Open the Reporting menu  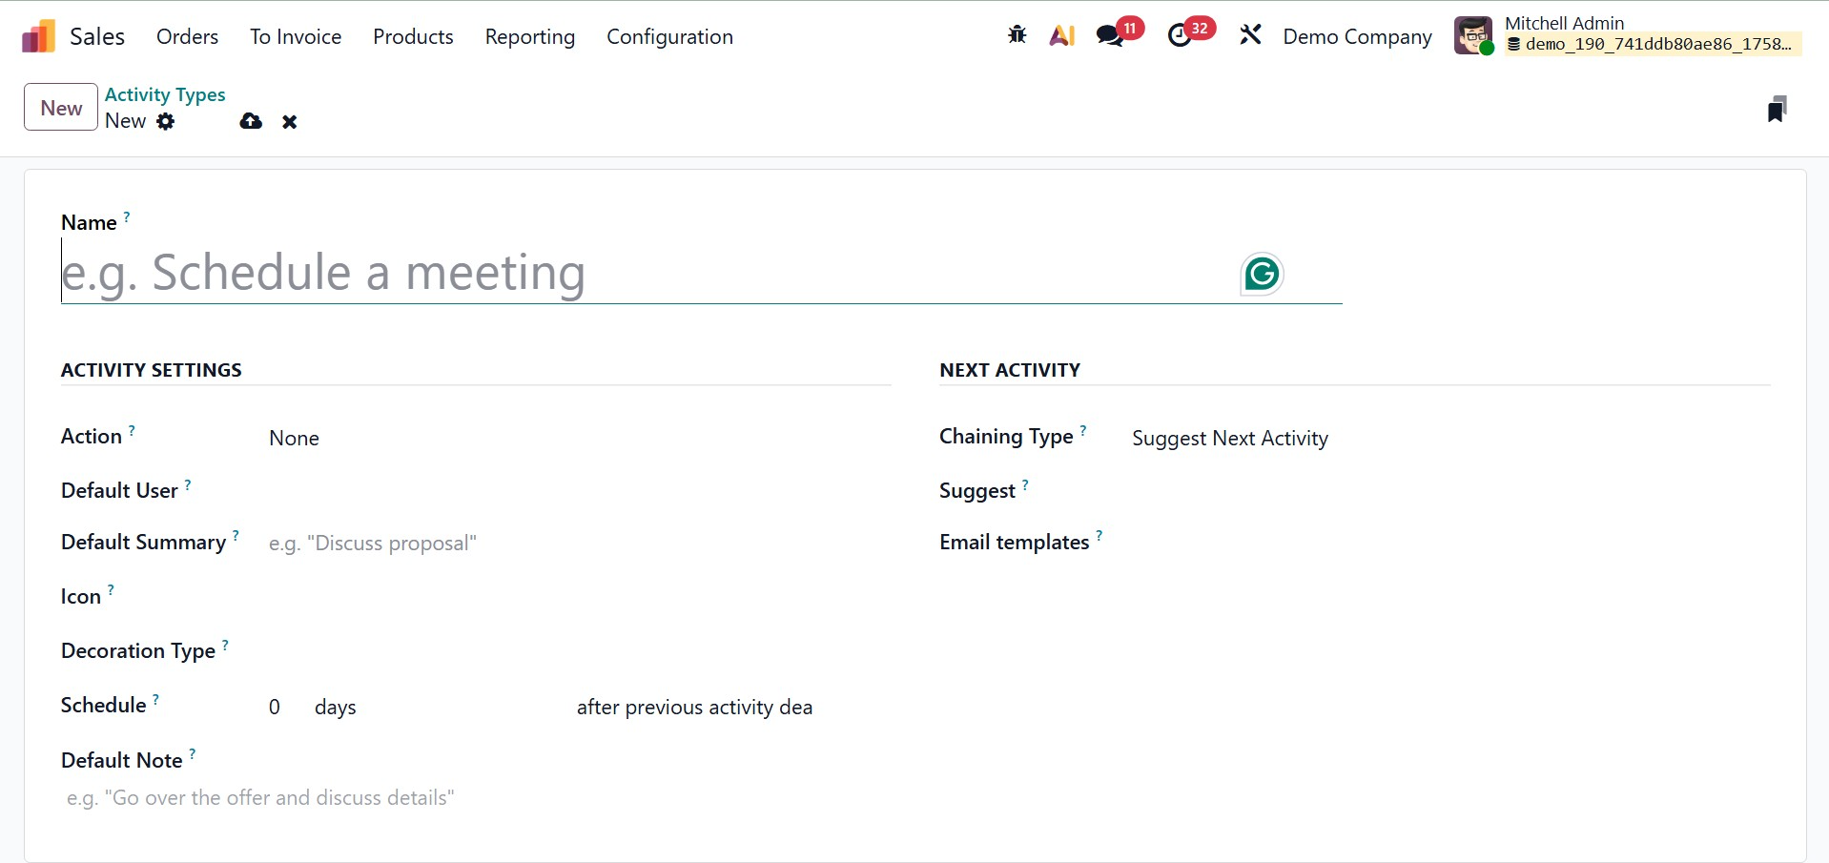(x=529, y=37)
